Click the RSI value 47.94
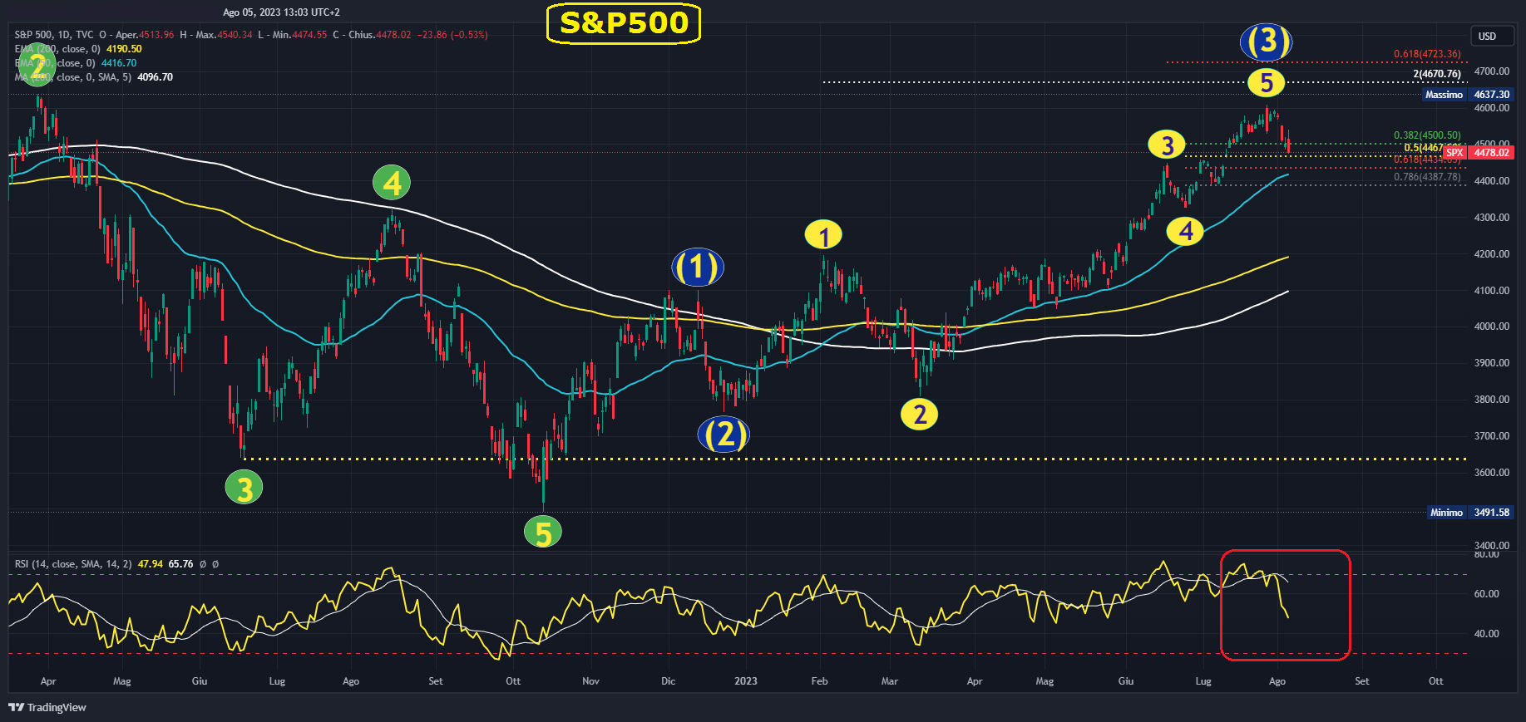Image resolution: width=1526 pixels, height=722 pixels. tap(151, 564)
